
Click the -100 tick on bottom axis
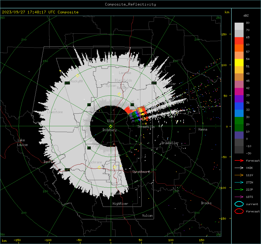[48, 240]
